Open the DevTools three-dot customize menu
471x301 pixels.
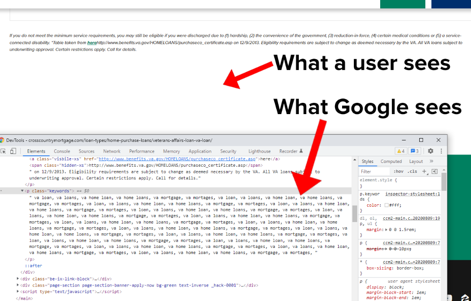[x=441, y=151]
